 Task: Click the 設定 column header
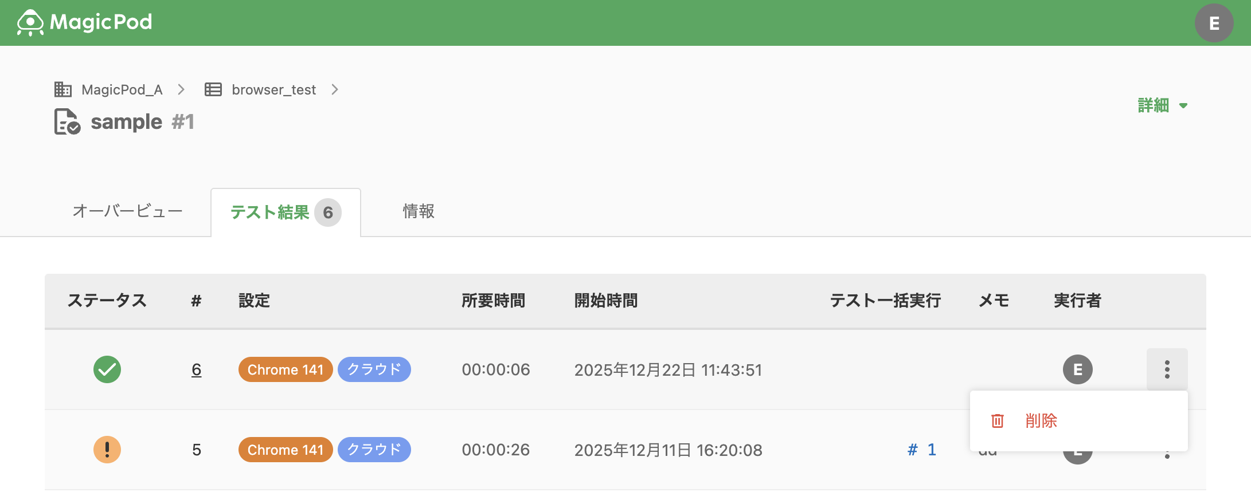click(254, 301)
